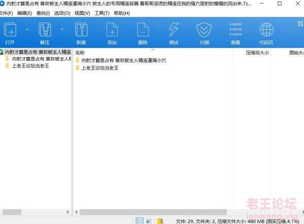Viewport: 304px width, 224px height.
Task: Click the yellow archive icon in status bar
Action: pyautogui.click(x=160, y=221)
